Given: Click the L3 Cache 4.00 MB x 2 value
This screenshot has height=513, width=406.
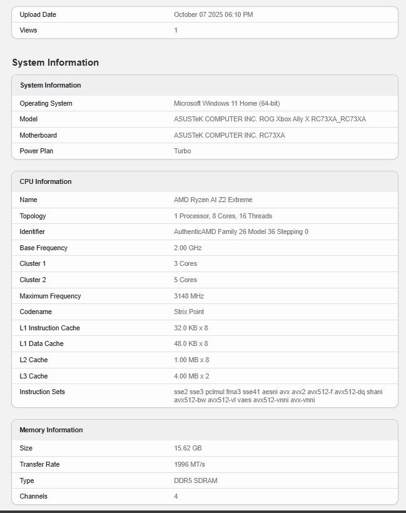Looking at the screenshot, I should click(191, 376).
